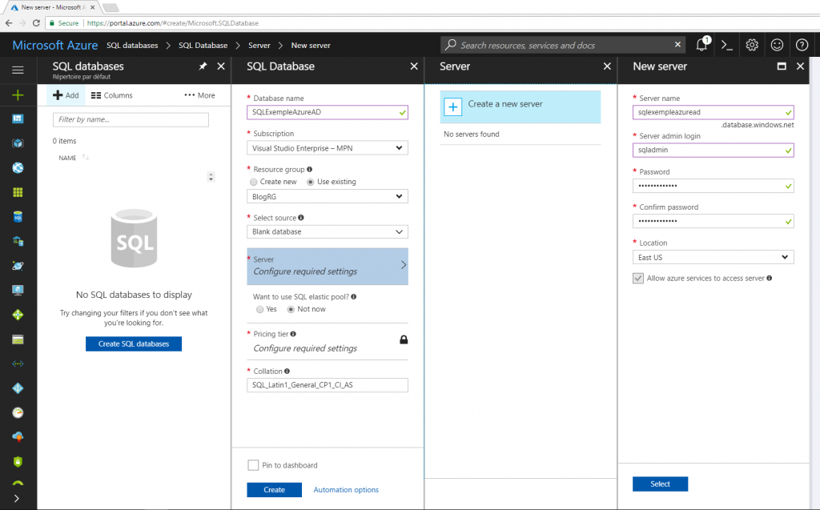Open Virtual machines monitor icon in sidebar

(x=18, y=291)
